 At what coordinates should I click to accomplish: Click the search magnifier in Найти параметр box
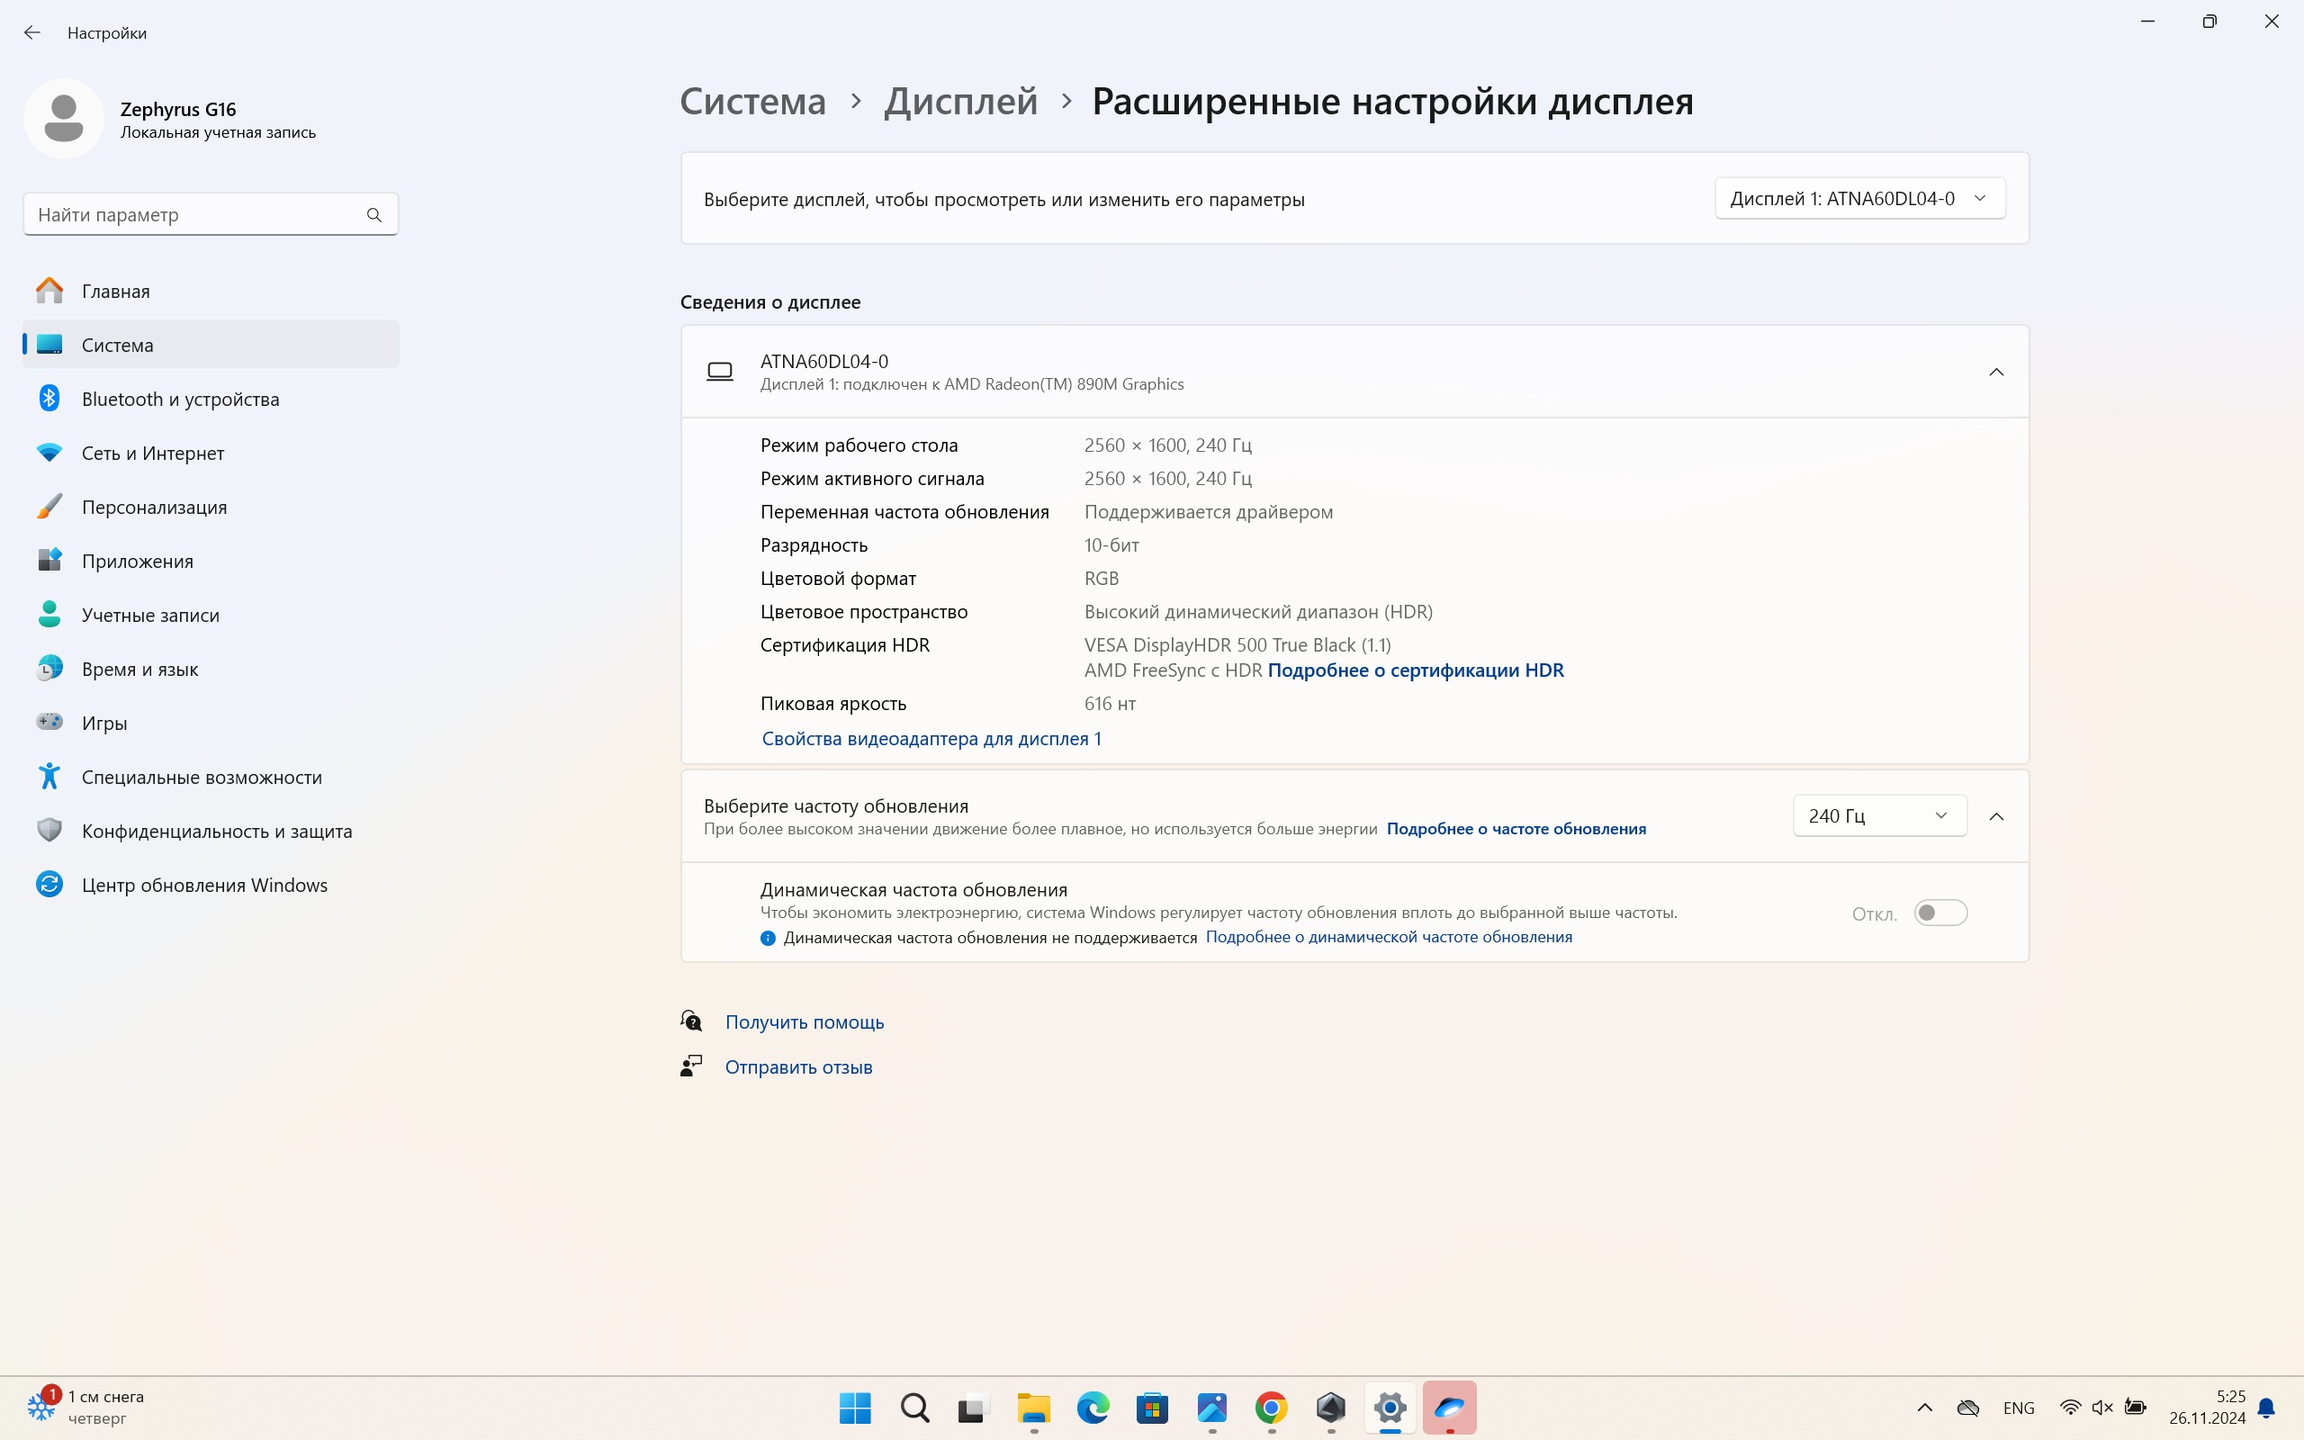tap(374, 215)
